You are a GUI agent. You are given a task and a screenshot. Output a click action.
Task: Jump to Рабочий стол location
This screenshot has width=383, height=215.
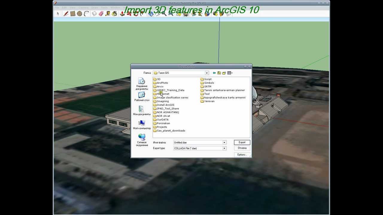(x=142, y=97)
